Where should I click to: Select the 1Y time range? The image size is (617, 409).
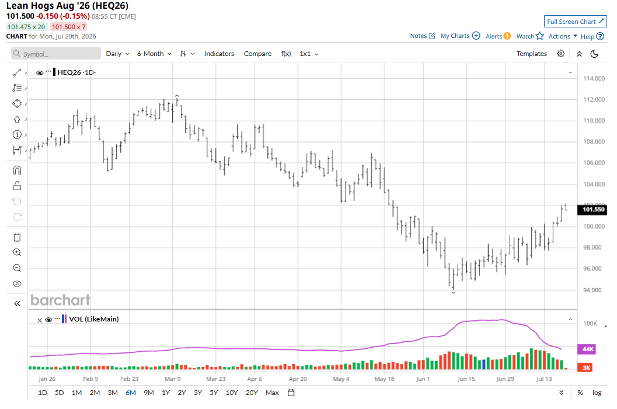point(166,393)
